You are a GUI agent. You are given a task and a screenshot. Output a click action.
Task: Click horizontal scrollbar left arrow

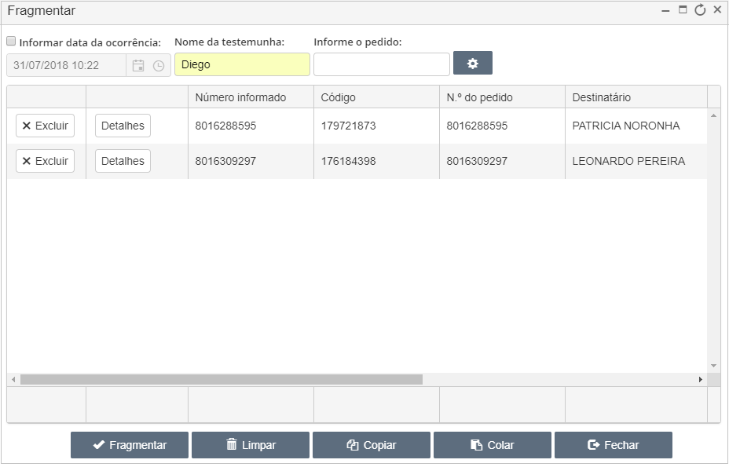tap(13, 380)
